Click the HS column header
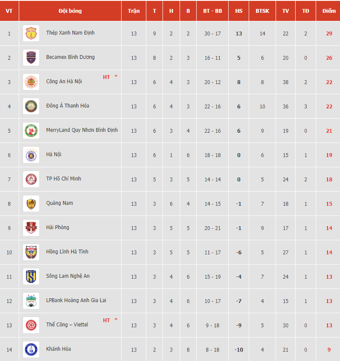 pos(239,11)
